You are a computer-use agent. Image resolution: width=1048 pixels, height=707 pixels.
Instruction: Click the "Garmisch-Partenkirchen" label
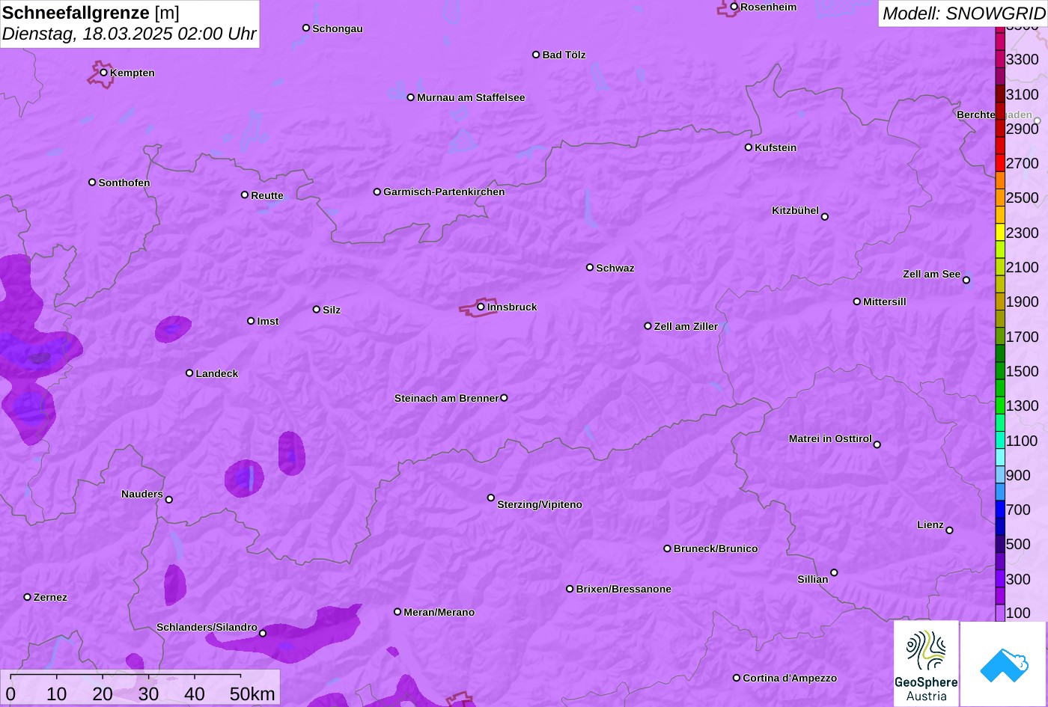point(444,192)
